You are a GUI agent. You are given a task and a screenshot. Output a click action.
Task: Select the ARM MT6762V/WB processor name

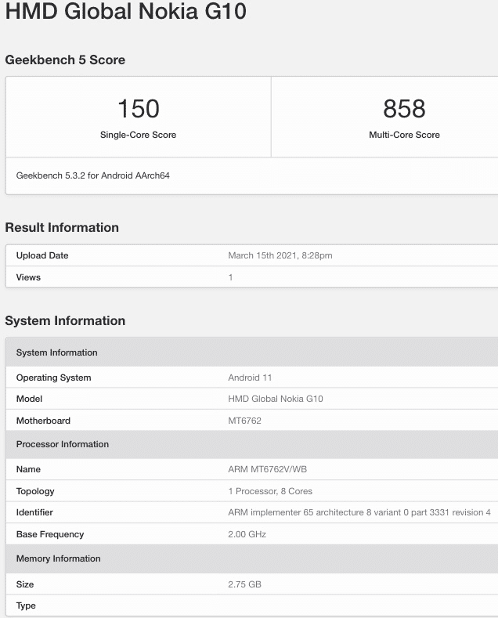coord(268,469)
